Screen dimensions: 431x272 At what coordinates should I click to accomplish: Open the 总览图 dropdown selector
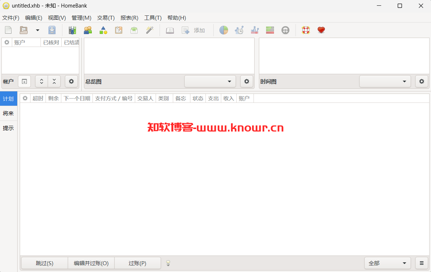(x=210, y=81)
